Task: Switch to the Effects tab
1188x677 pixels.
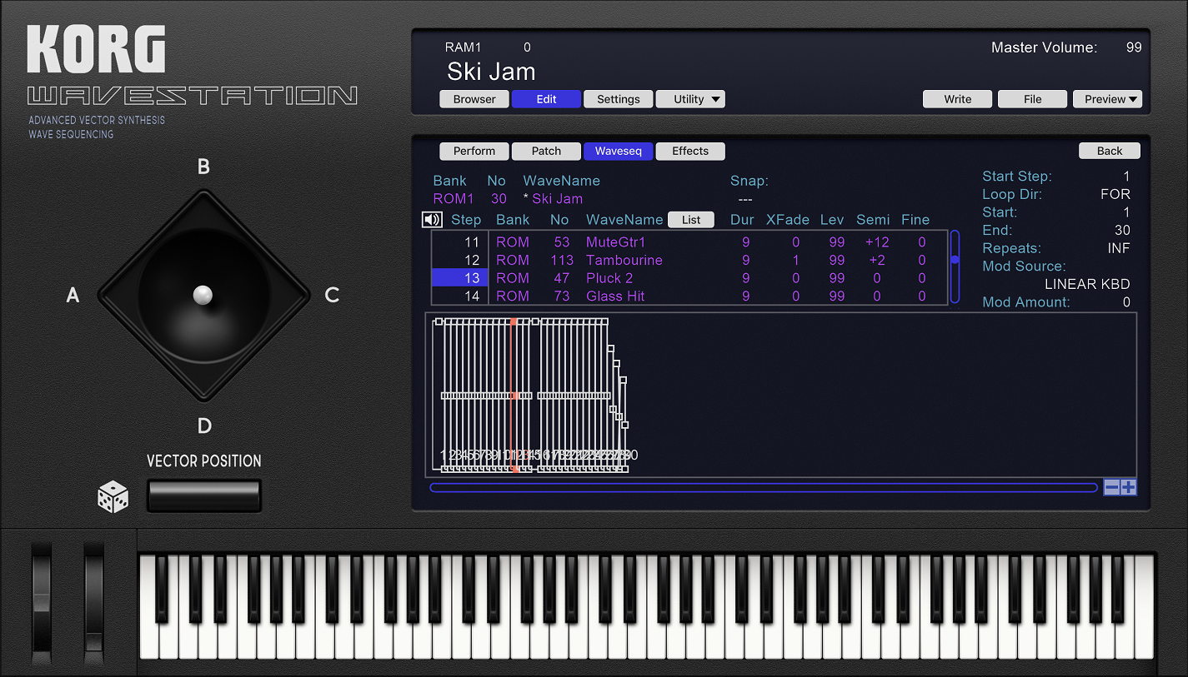Action: 689,151
